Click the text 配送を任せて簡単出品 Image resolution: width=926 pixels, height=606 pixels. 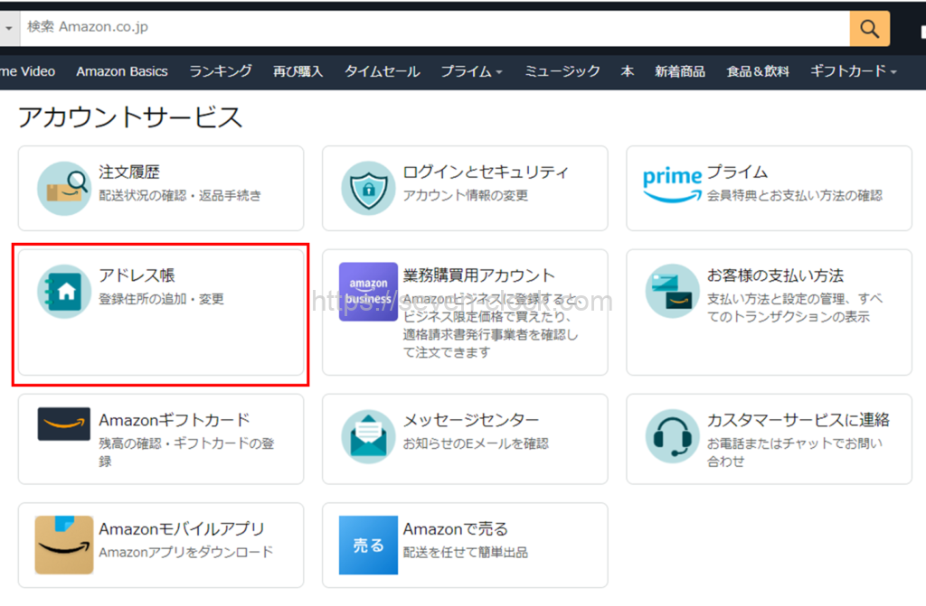[x=466, y=553]
